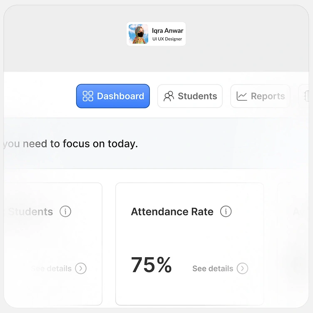Click the cut-off tab icon after Reports
The image size is (313, 313).
coord(307,96)
